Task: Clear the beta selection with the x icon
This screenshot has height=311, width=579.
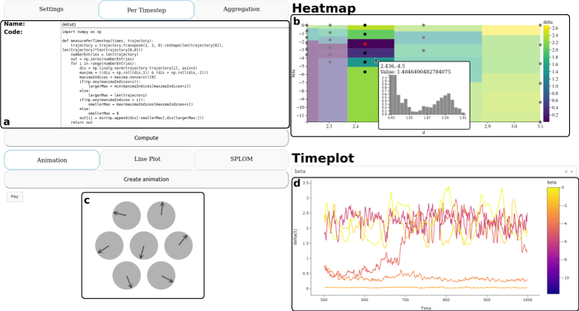Action: (566, 172)
